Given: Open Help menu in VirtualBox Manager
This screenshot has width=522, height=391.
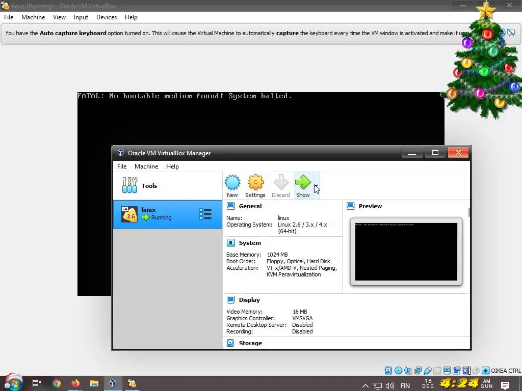Looking at the screenshot, I should pyautogui.click(x=172, y=166).
